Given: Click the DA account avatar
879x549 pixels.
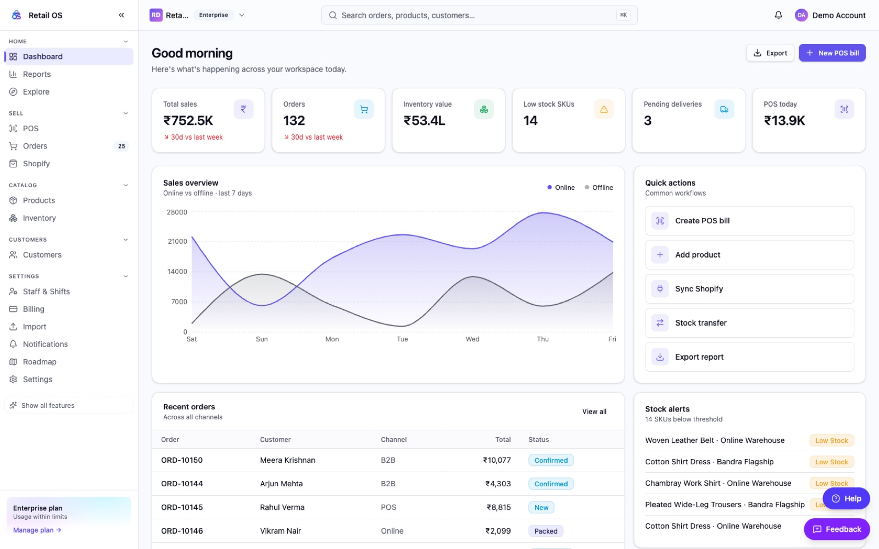Looking at the screenshot, I should (x=801, y=15).
